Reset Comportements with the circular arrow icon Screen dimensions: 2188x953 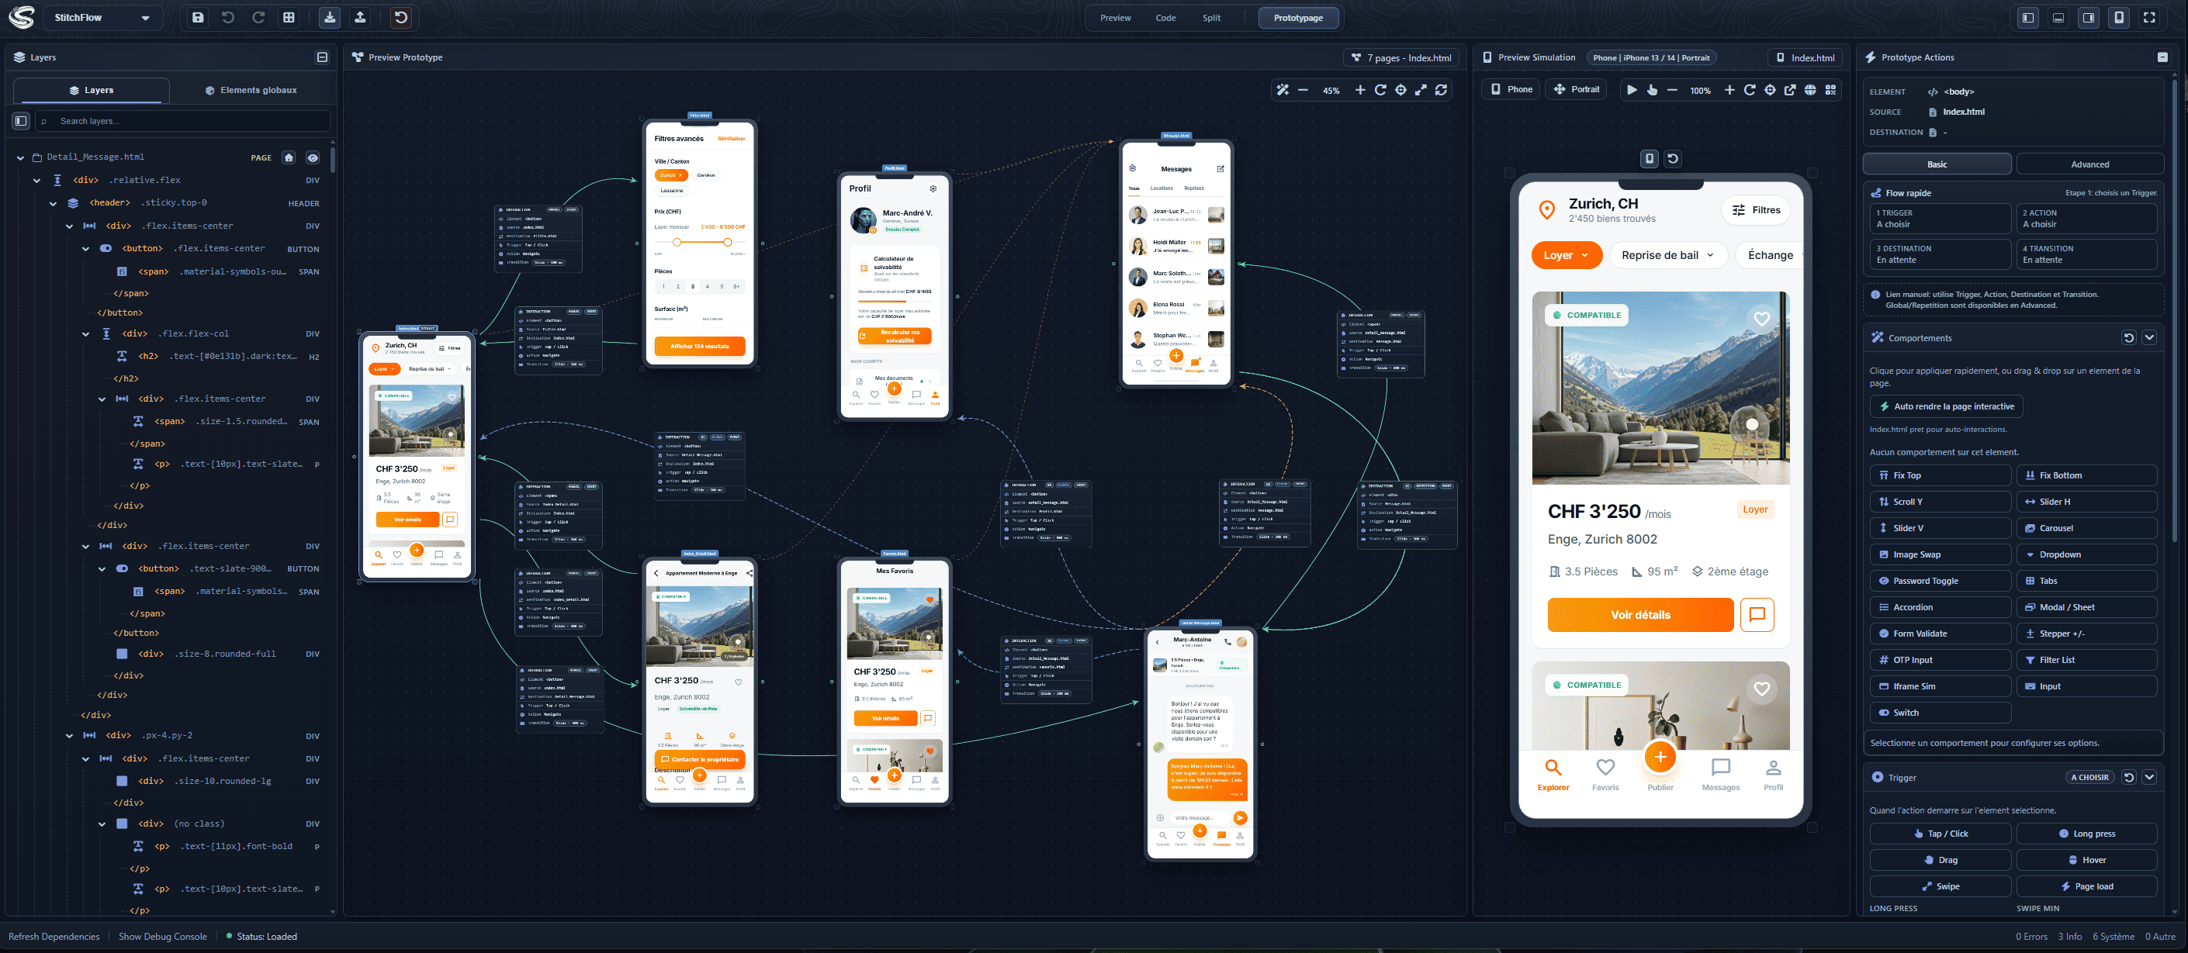2128,338
